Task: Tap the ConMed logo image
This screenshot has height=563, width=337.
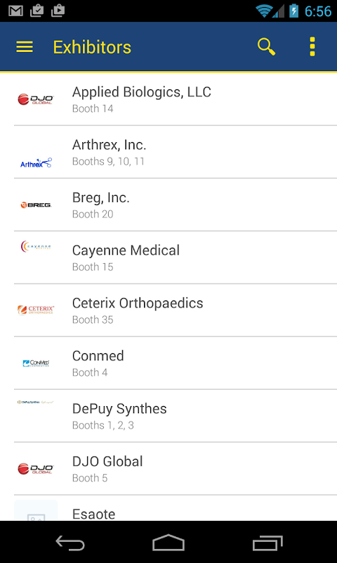Action: click(x=36, y=363)
